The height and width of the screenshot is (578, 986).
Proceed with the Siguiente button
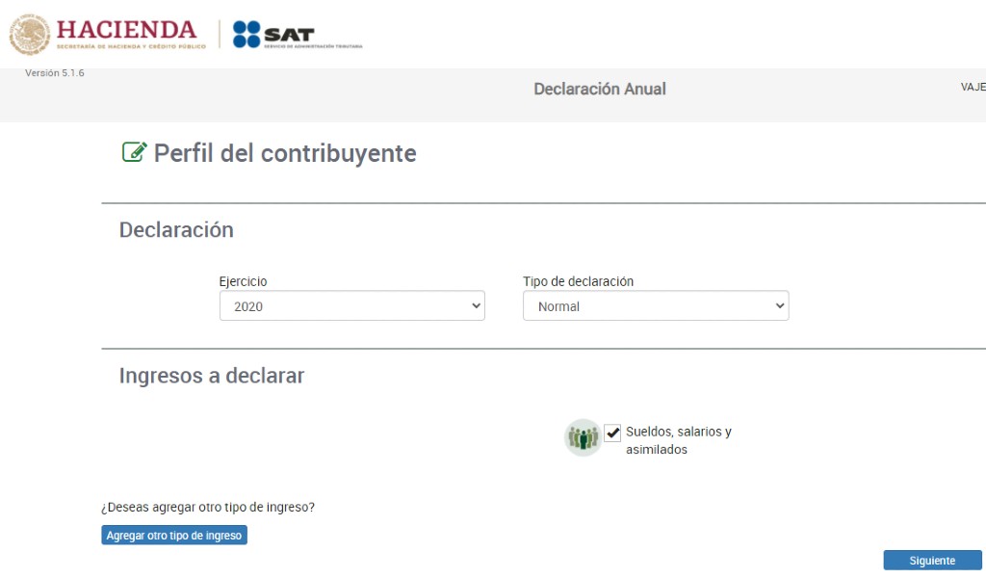click(931, 561)
